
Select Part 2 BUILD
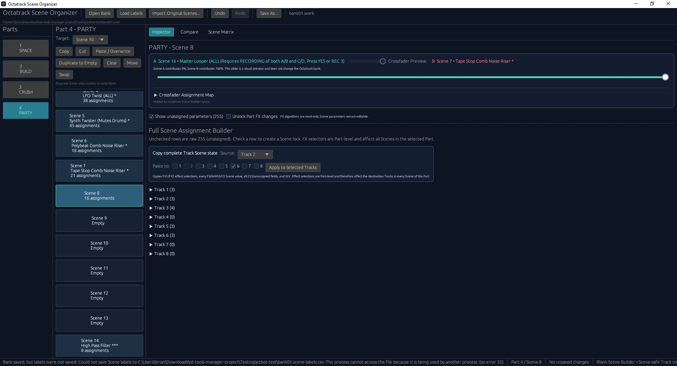point(26,69)
